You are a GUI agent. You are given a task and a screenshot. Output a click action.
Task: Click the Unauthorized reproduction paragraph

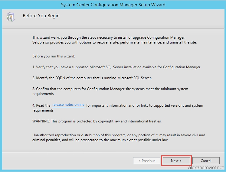119,138
